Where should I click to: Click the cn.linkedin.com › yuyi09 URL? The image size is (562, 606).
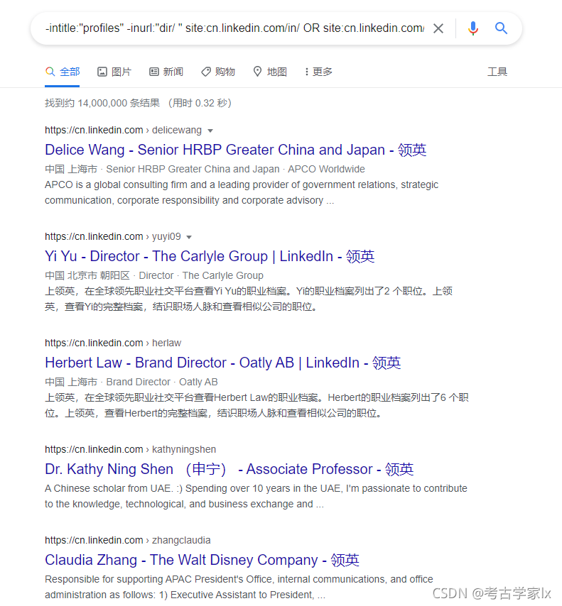tap(113, 236)
